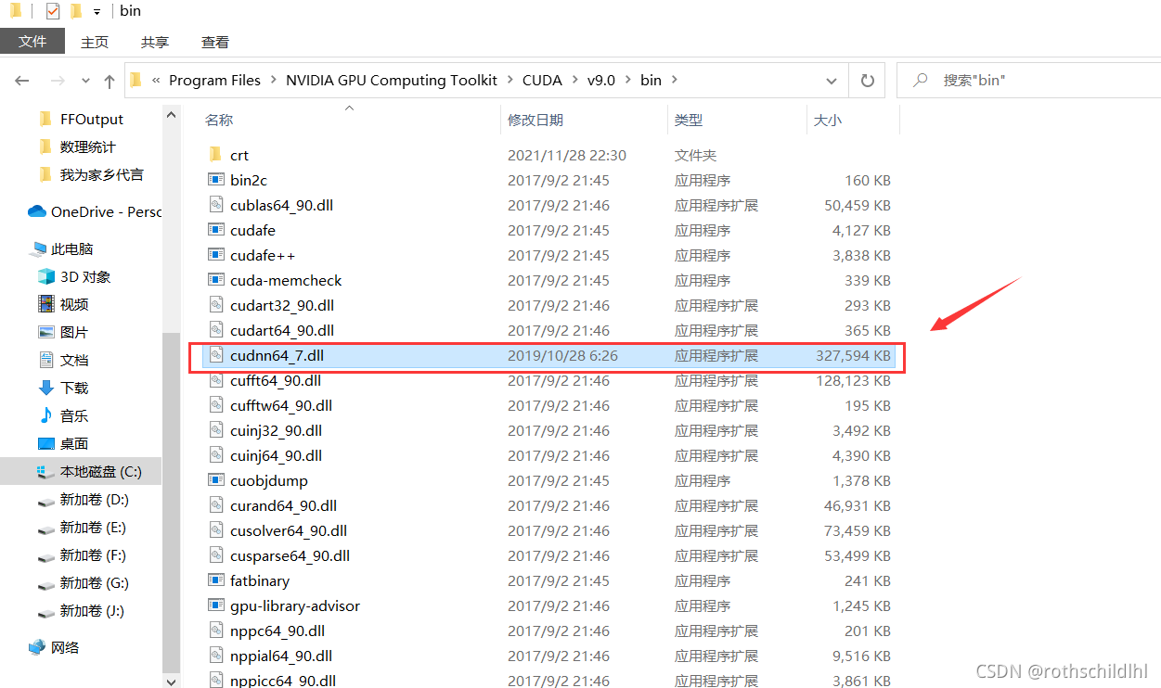Sort by the 类型 column header
This screenshot has height=688, width=1161.
(x=689, y=120)
